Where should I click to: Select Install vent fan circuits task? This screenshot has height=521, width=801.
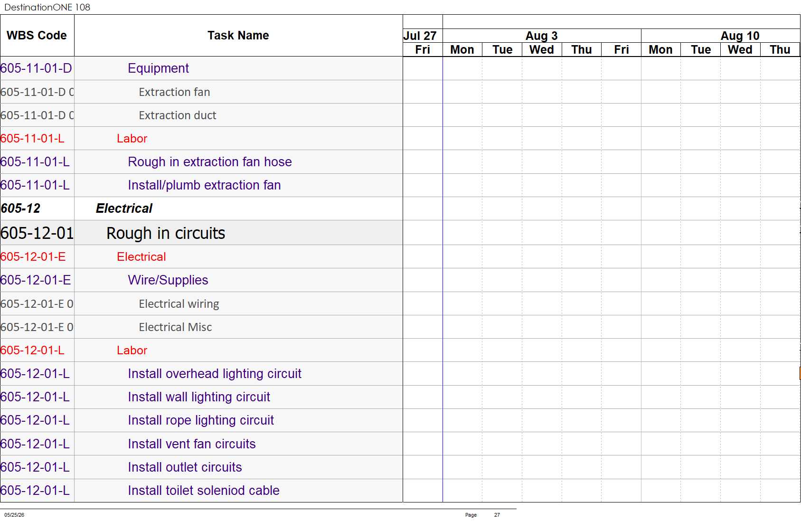(192, 444)
